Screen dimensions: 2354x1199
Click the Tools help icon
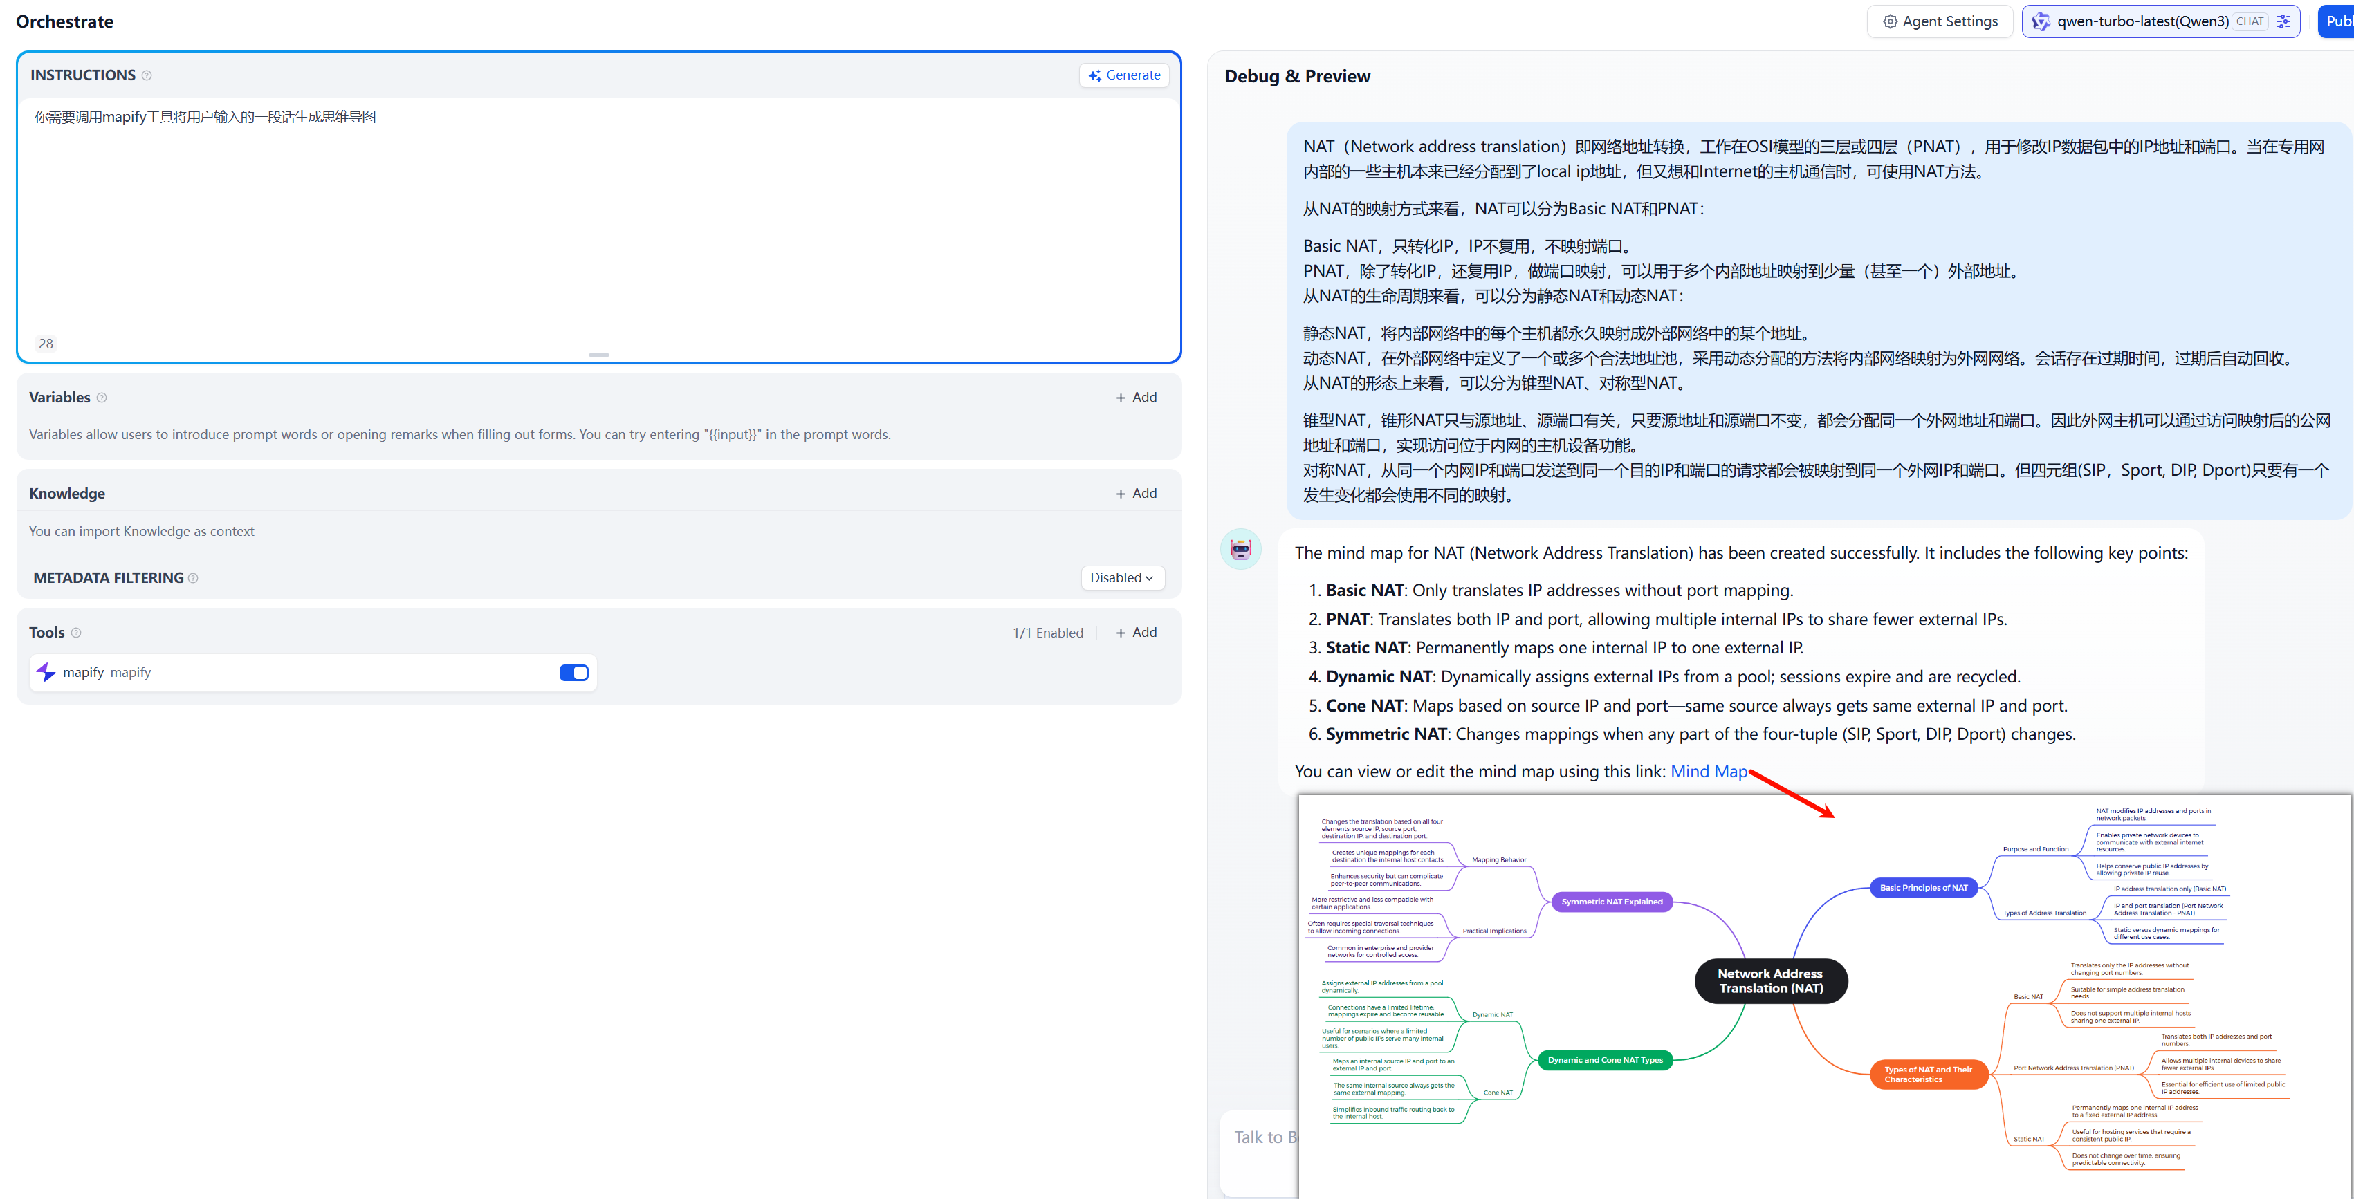(76, 633)
